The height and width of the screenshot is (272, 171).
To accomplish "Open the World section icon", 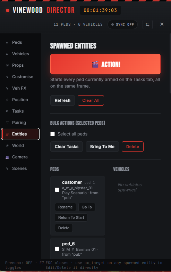I will [7, 146].
